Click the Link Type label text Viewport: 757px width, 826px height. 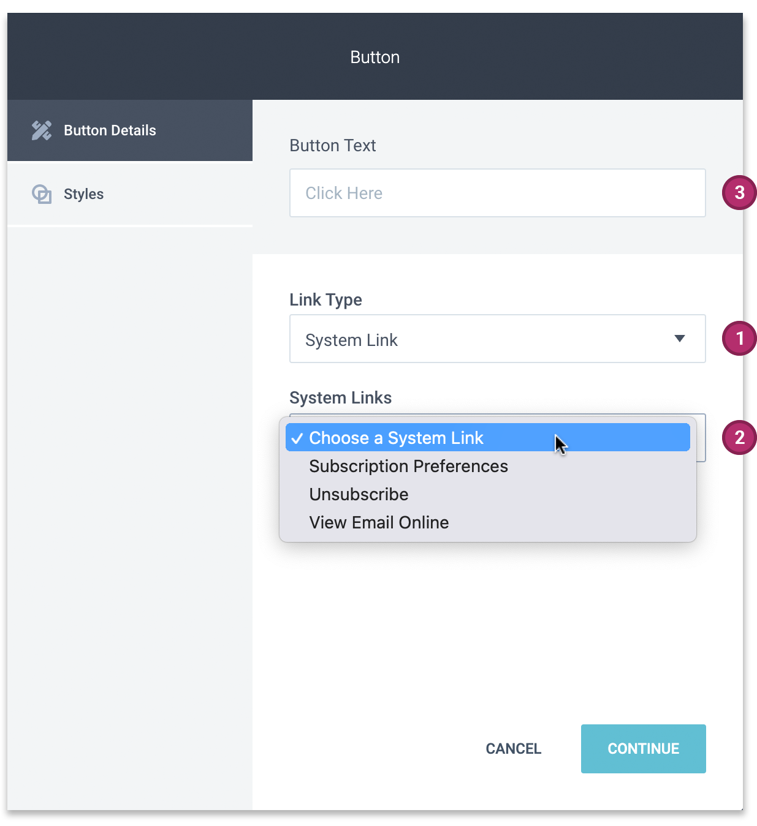[325, 300]
